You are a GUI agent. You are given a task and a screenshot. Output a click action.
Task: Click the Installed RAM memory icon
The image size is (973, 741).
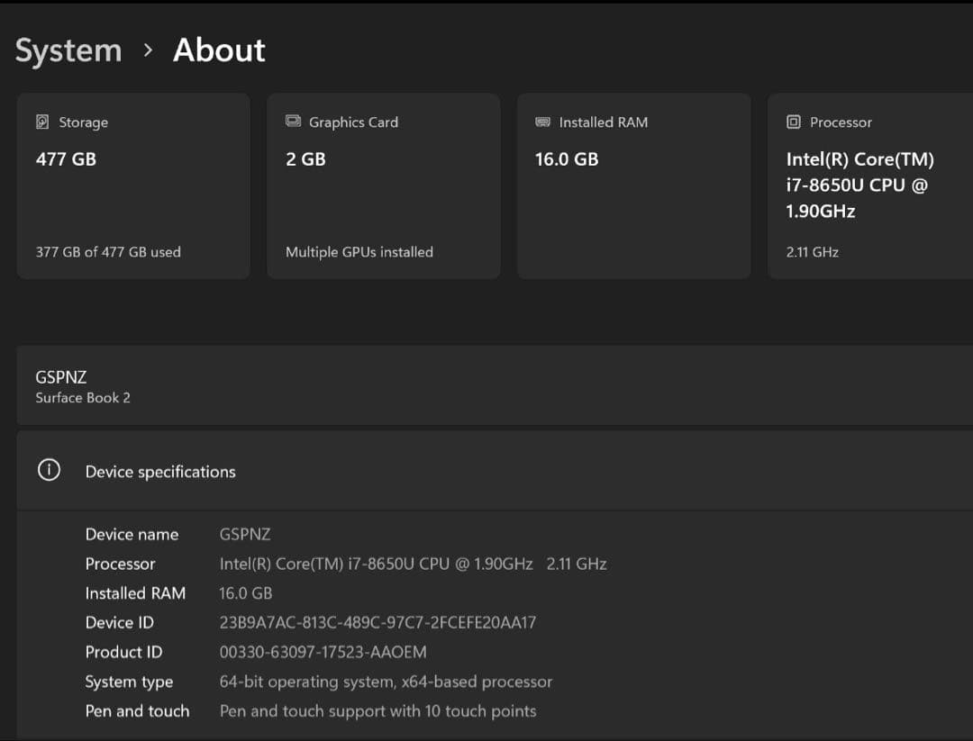tap(542, 122)
